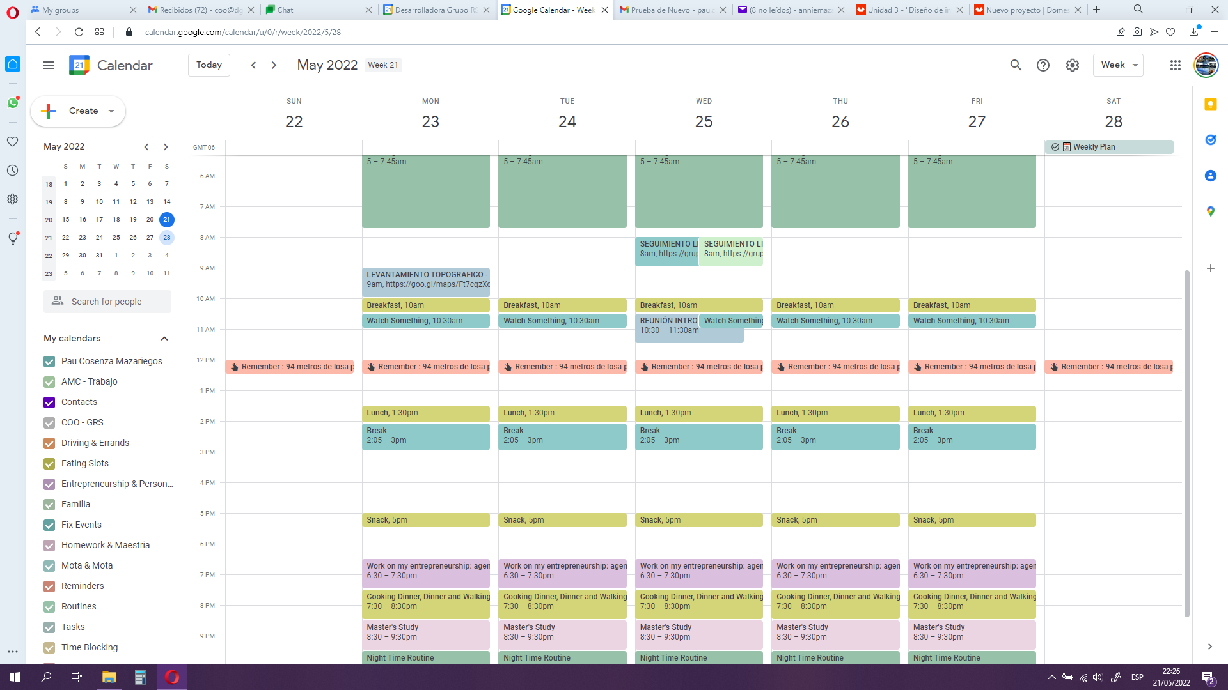Open the Google apps grid
Viewport: 1228px width, 690px height.
pos(1176,65)
